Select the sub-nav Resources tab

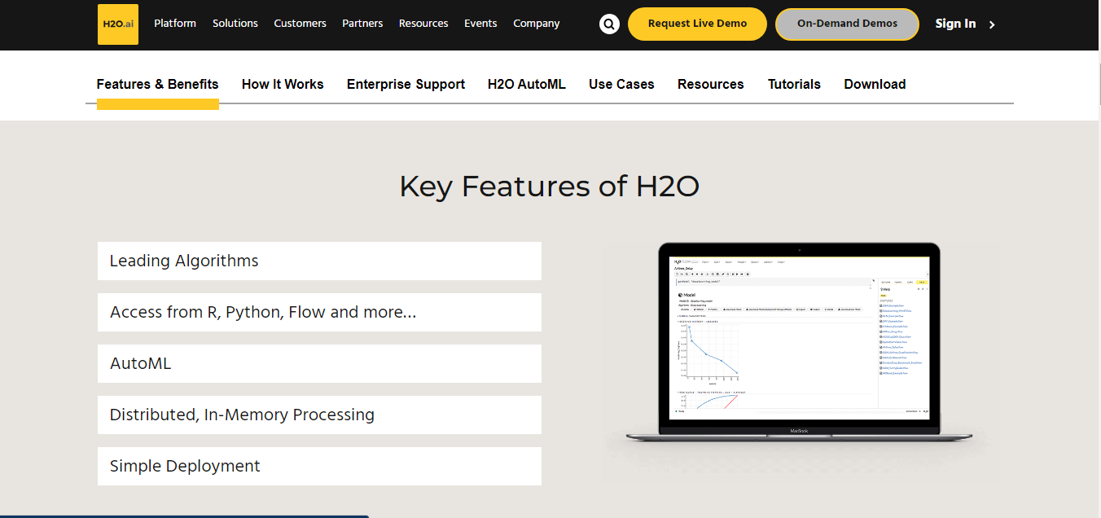pyautogui.click(x=710, y=84)
